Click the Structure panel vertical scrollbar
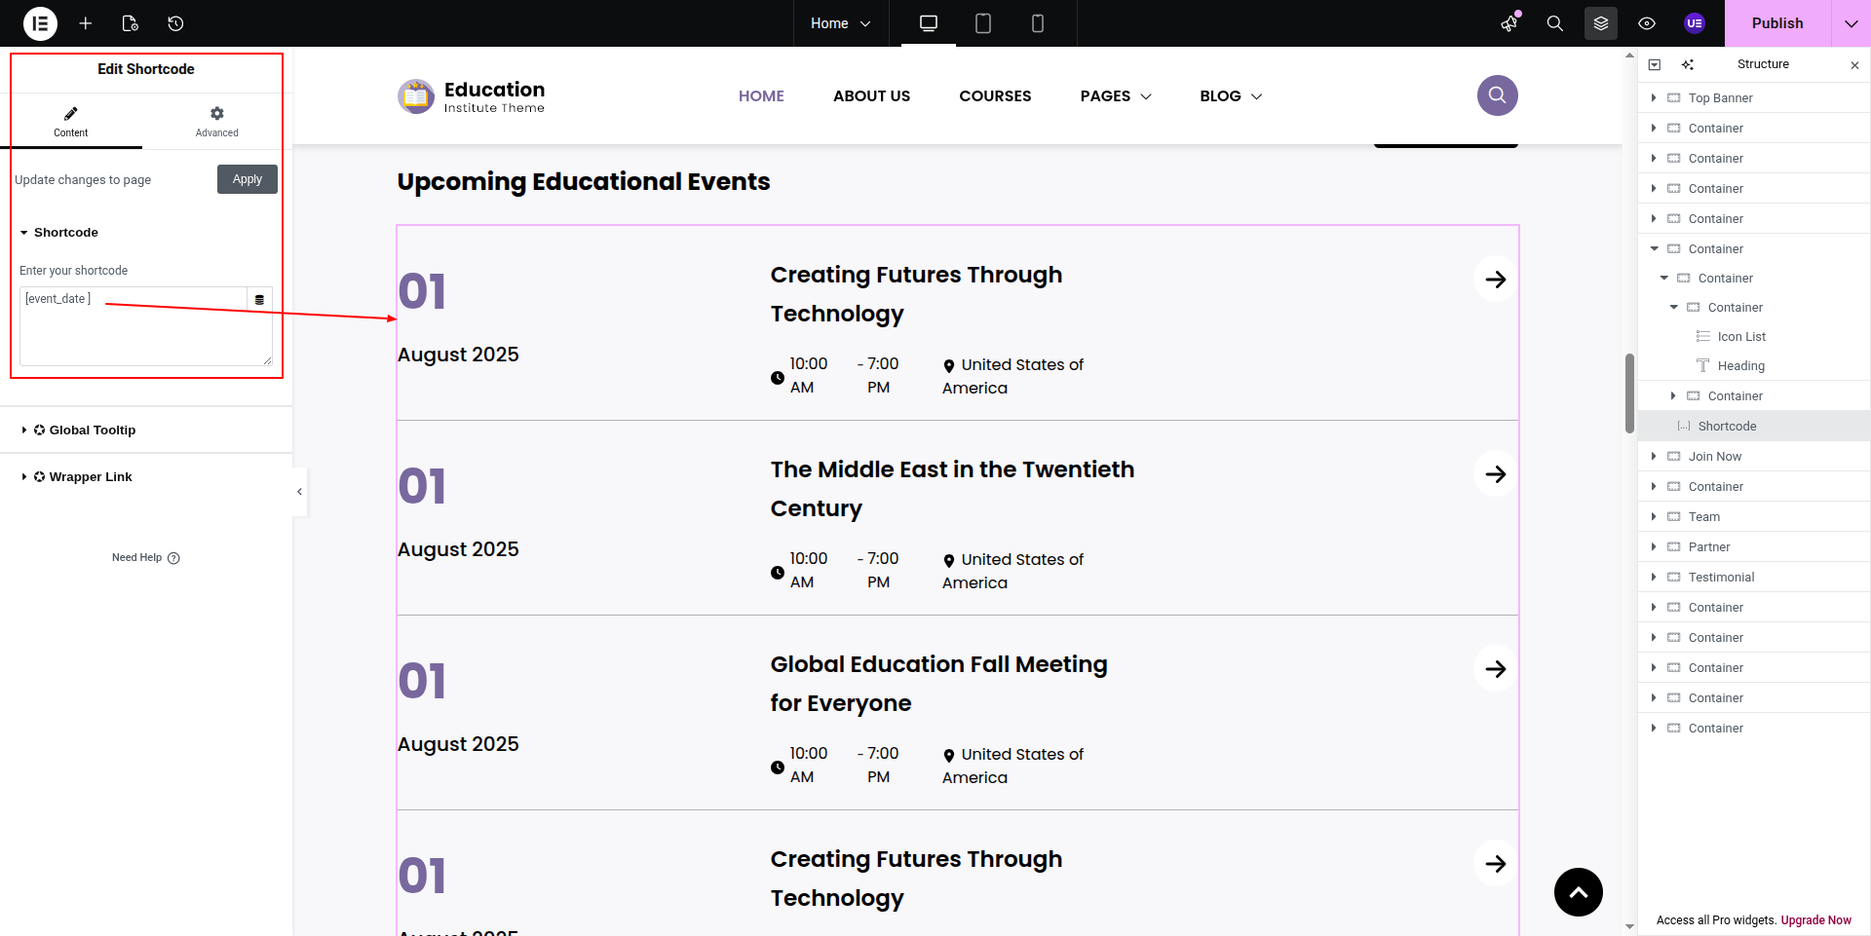 coord(1629,393)
